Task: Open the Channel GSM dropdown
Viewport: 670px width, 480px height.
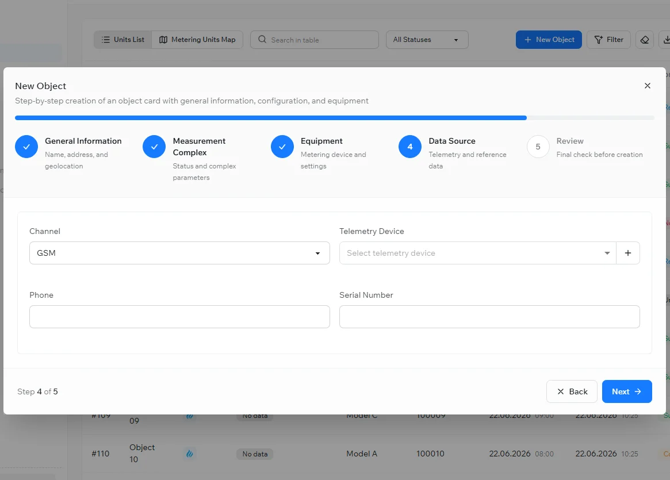Action: [x=179, y=253]
